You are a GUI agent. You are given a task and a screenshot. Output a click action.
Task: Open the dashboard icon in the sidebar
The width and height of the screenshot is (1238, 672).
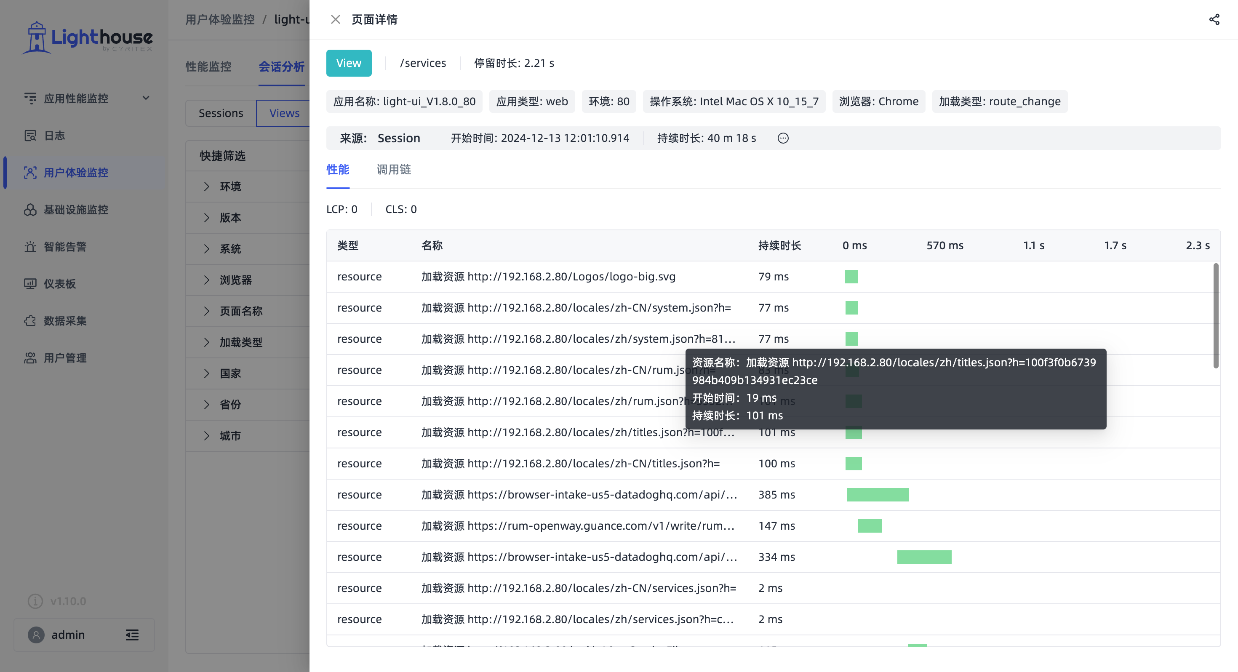30,284
